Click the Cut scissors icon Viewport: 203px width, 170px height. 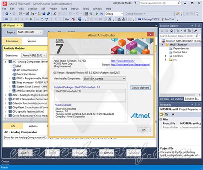pos(54,14)
